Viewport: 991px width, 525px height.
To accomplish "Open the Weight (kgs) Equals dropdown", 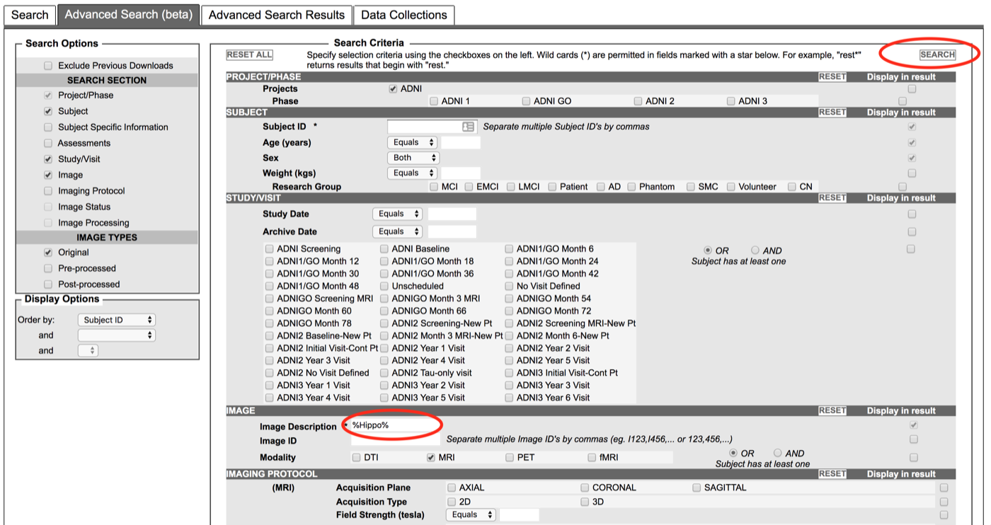I will coord(413,173).
